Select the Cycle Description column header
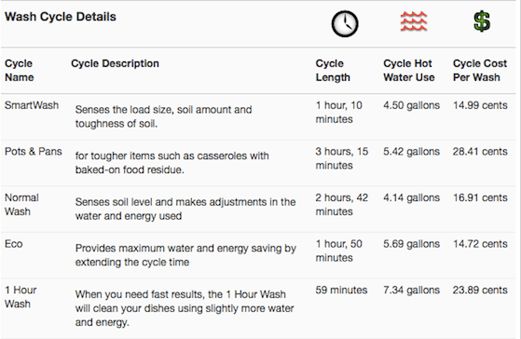This screenshot has width=521, height=339. (115, 63)
